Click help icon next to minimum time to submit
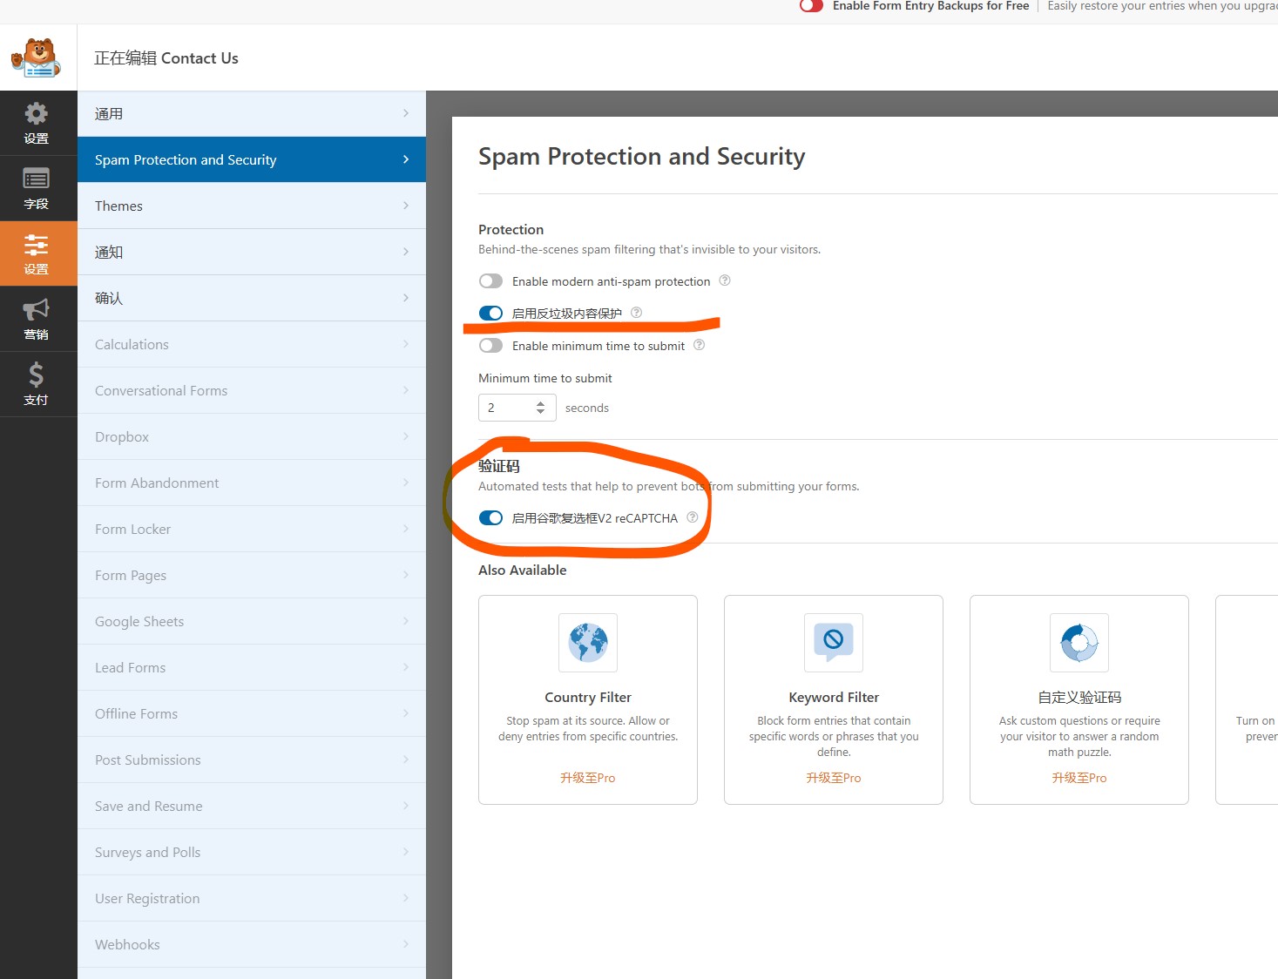 (x=700, y=345)
